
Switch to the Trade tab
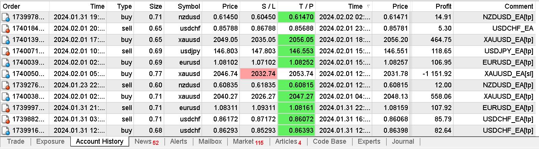click(x=16, y=141)
